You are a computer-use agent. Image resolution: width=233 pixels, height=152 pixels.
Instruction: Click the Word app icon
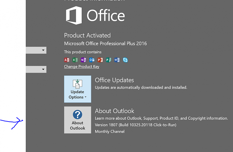[x=117, y=60]
